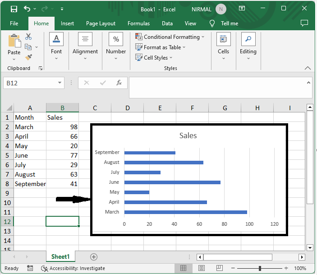Screen dimensions: 317x275
Task: Click the Save icon in title bar
Action: tap(14, 9)
